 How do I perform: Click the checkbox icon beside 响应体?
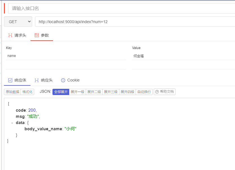[10, 80]
